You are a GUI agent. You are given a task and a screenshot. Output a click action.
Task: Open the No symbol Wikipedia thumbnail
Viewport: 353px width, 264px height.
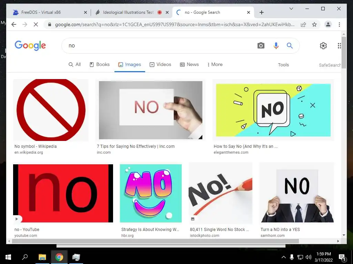pos(51,110)
